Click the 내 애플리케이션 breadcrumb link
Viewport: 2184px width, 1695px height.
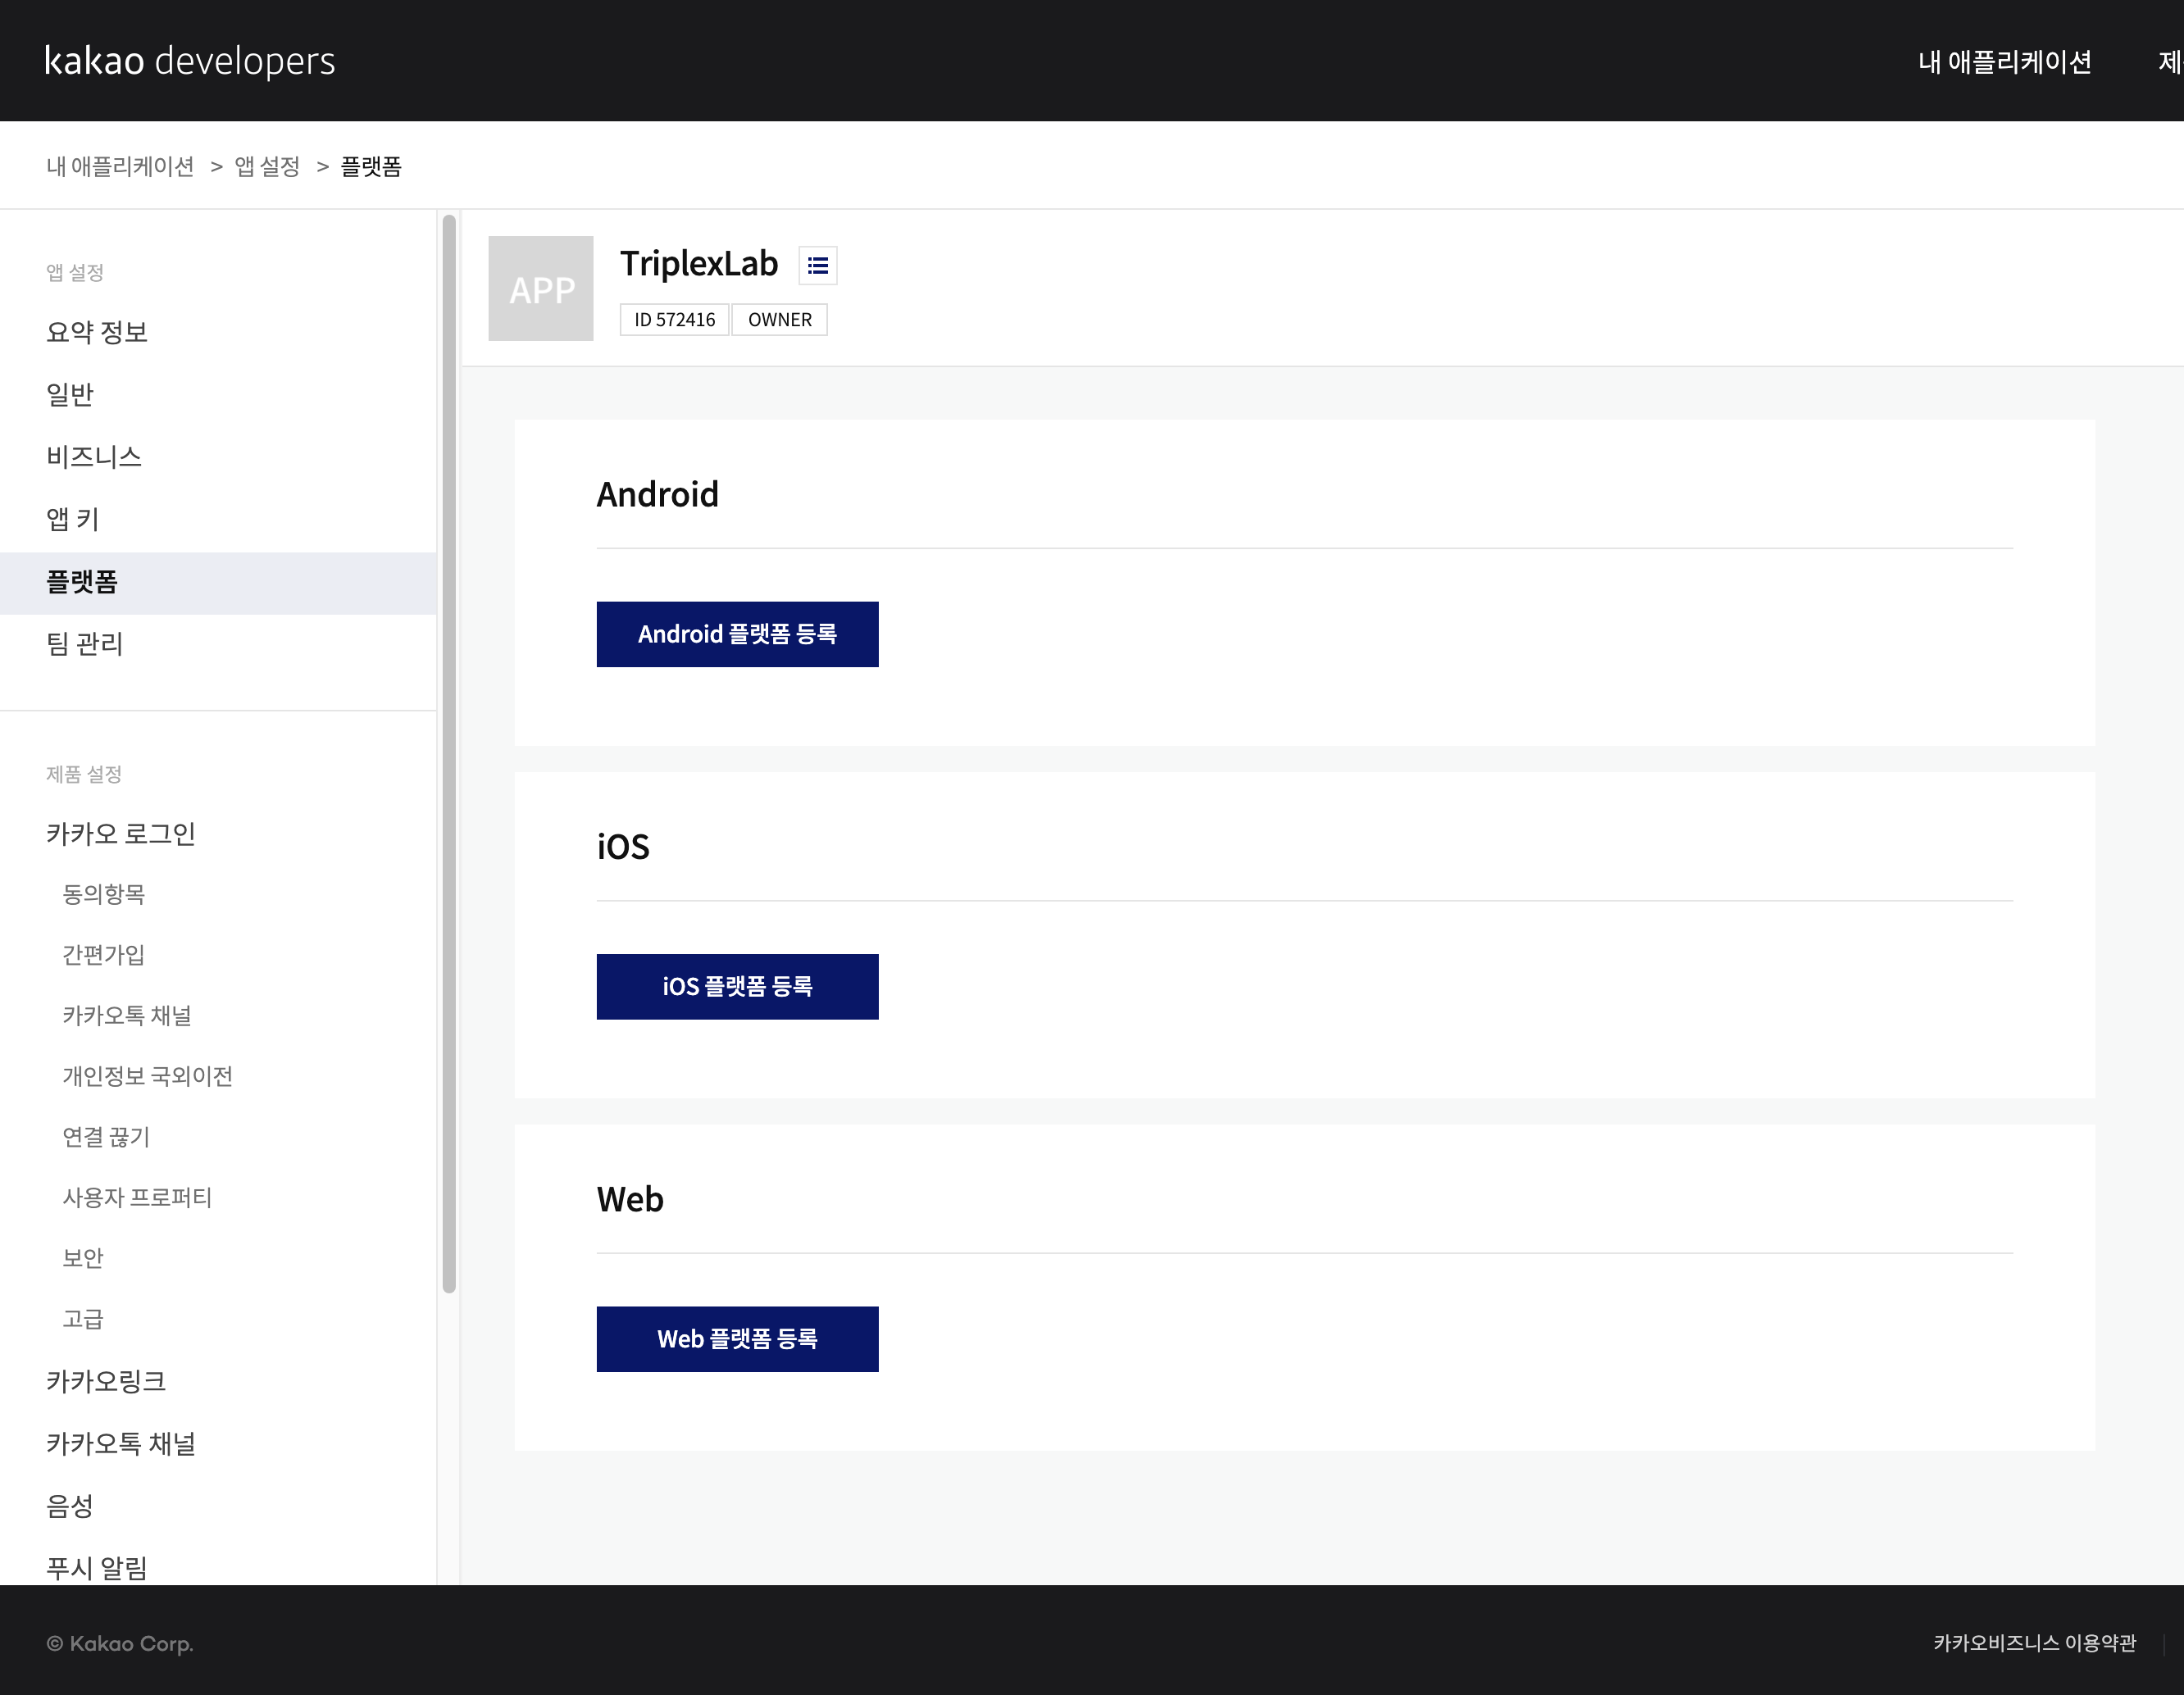(x=120, y=167)
